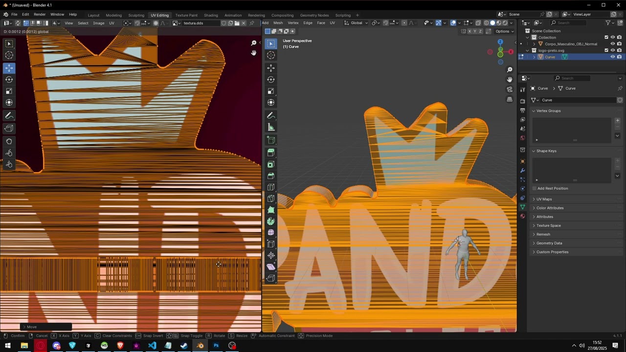
Task: Uncheck the logo-preto.svg collection checkbox
Action: tap(606, 50)
